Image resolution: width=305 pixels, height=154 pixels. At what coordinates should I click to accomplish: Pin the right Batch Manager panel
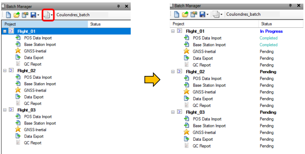[290, 6]
